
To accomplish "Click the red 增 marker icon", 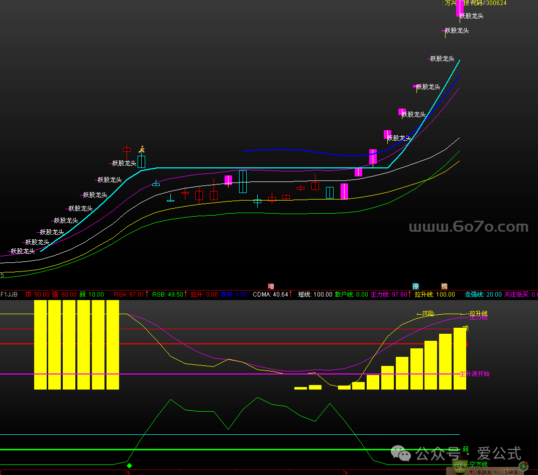I will point(271,286).
